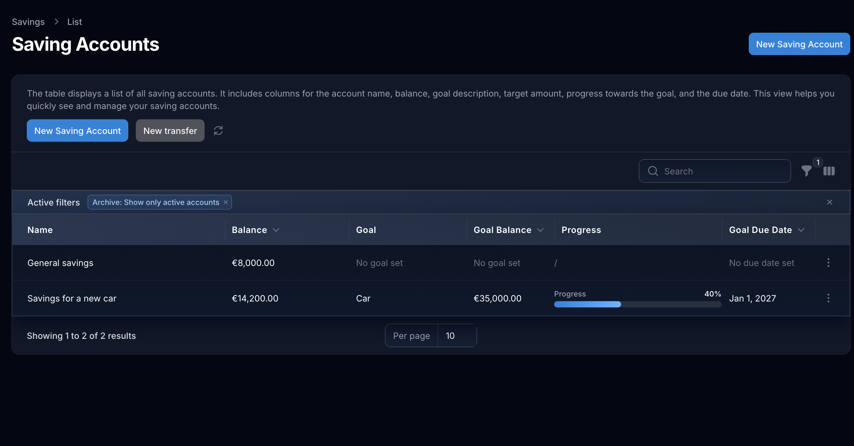Image resolution: width=854 pixels, height=446 pixels.
Task: Change the per page value of 10
Action: pyautogui.click(x=450, y=335)
